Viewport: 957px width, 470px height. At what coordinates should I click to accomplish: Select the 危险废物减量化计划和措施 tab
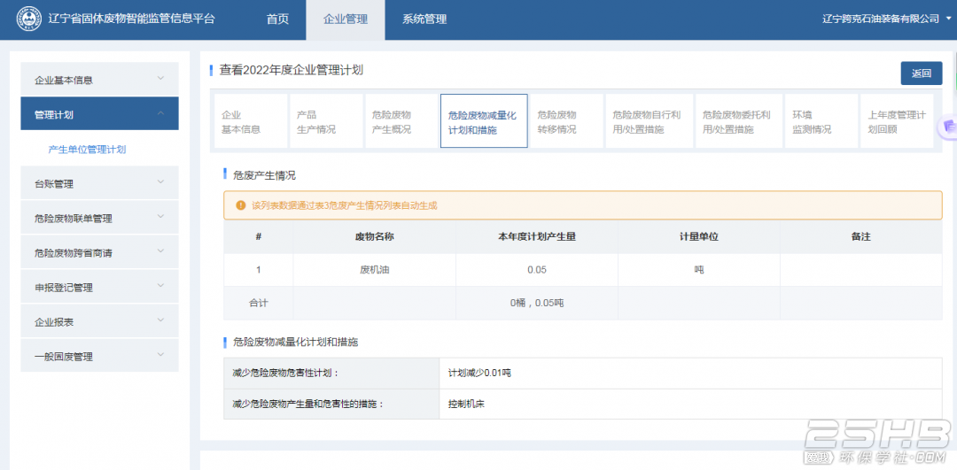tap(484, 121)
